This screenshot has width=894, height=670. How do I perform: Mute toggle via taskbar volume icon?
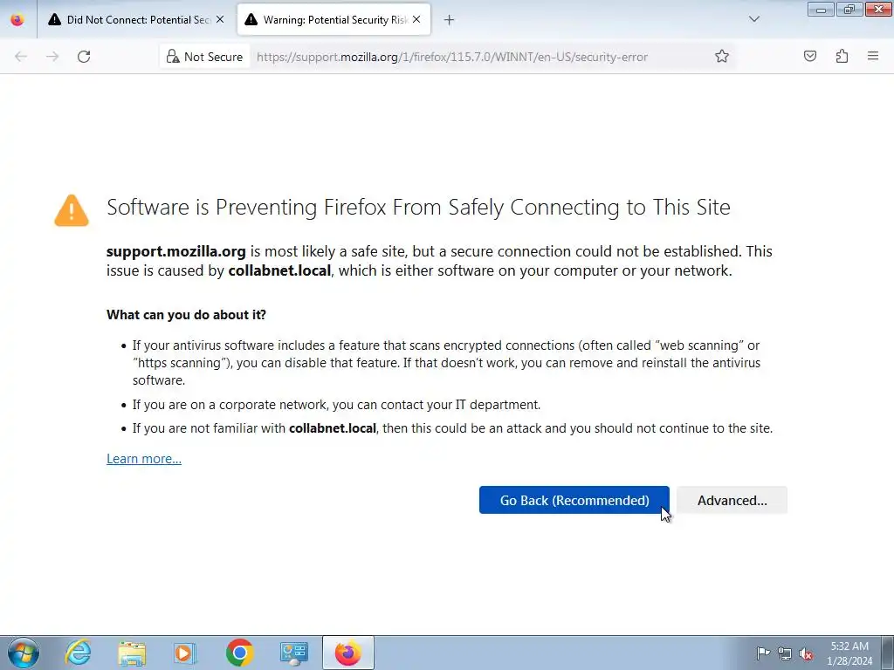[807, 653]
